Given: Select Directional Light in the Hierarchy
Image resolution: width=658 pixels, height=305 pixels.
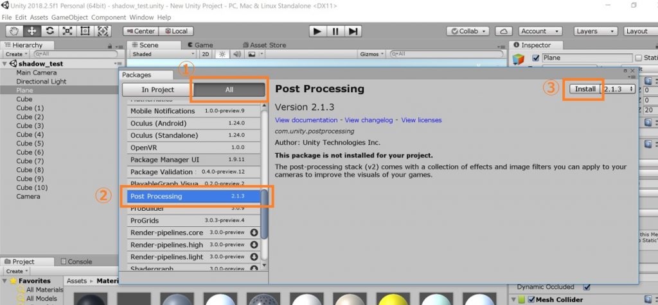Looking at the screenshot, I should pyautogui.click(x=42, y=81).
